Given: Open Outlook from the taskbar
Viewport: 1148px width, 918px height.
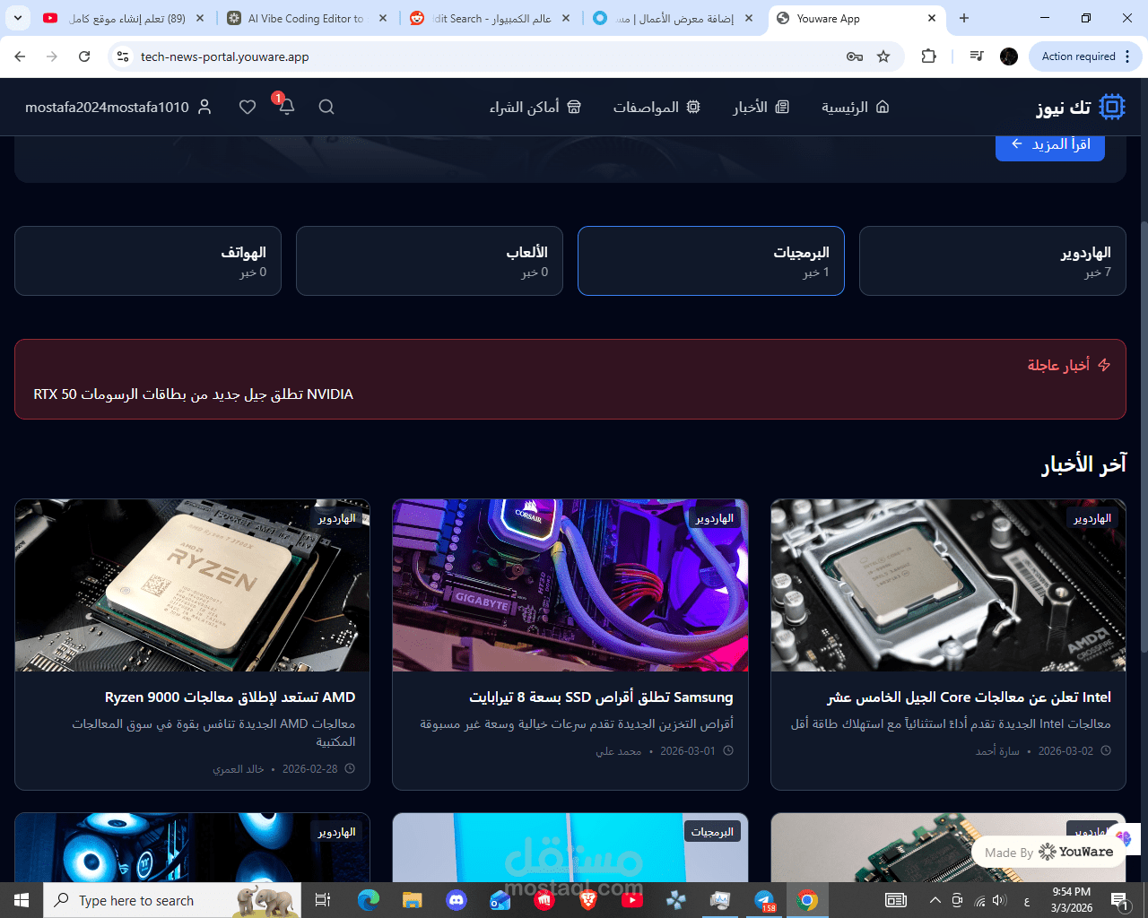Looking at the screenshot, I should pyautogui.click(x=500, y=900).
